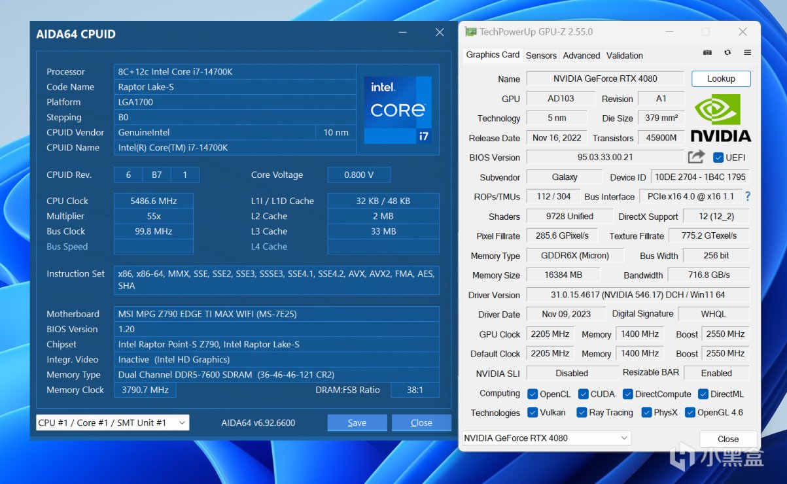Click the Bus Interface question mark icon
The height and width of the screenshot is (484, 787).
click(x=748, y=196)
